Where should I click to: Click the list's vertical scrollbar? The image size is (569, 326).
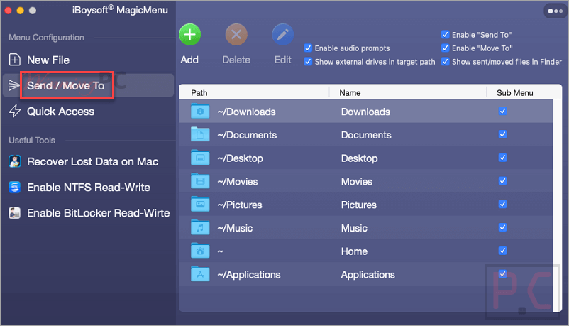[x=557, y=205]
